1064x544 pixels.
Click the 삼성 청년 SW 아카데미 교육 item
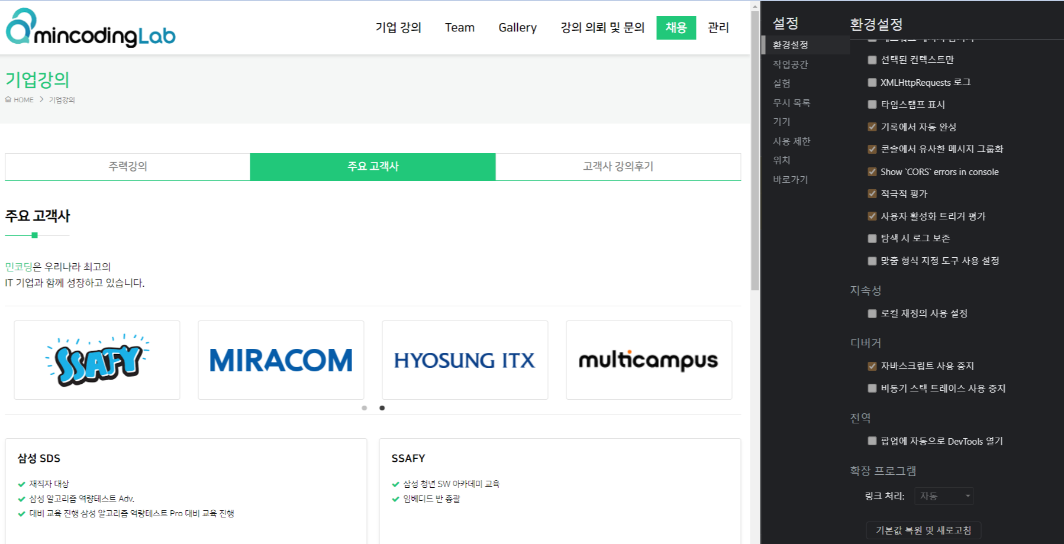(452, 484)
